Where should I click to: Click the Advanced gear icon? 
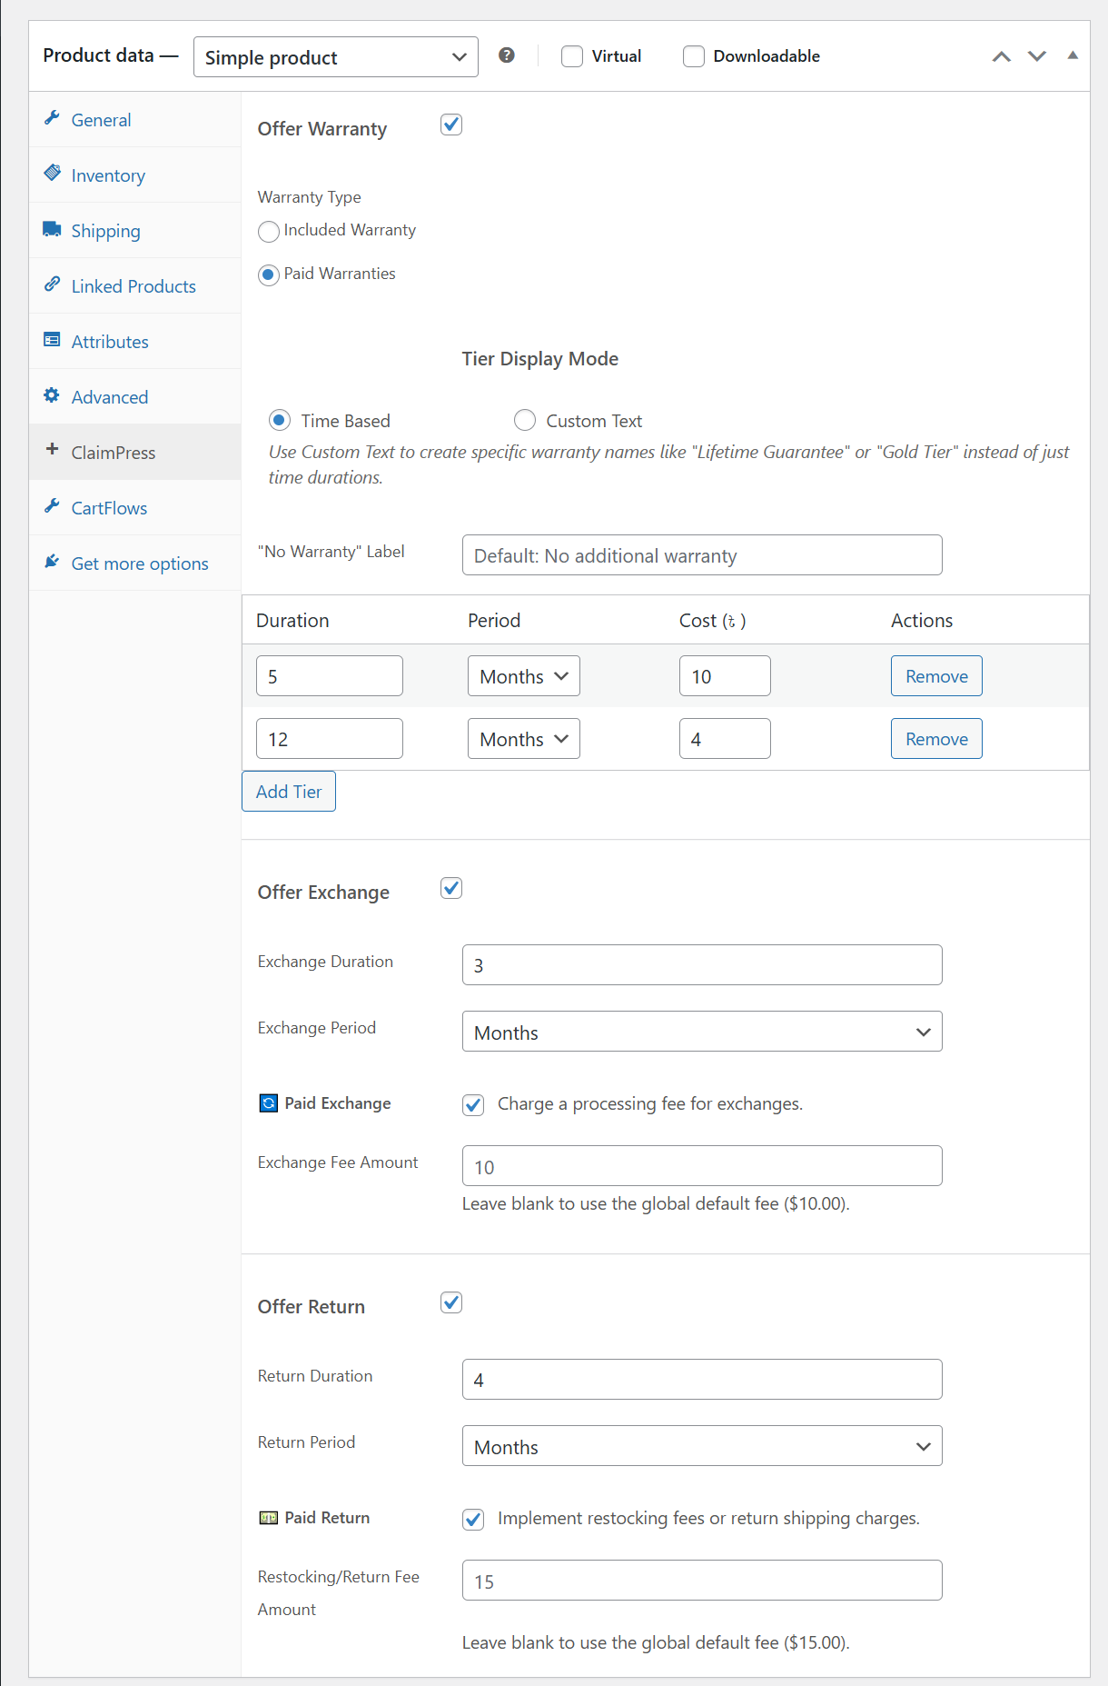pos(52,395)
